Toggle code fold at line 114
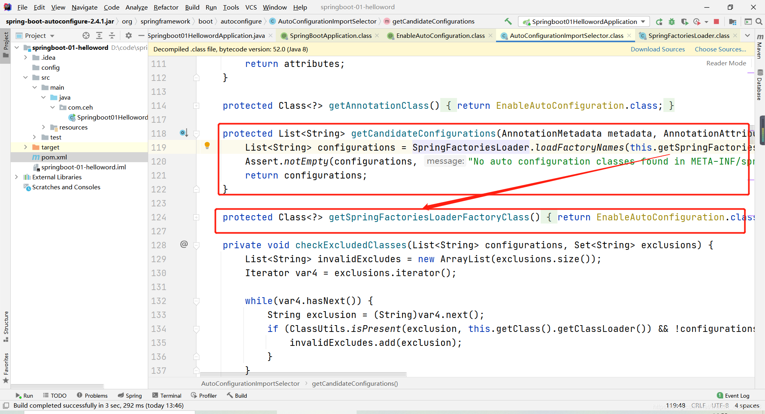Image resolution: width=765 pixels, height=414 pixels. coord(196,106)
